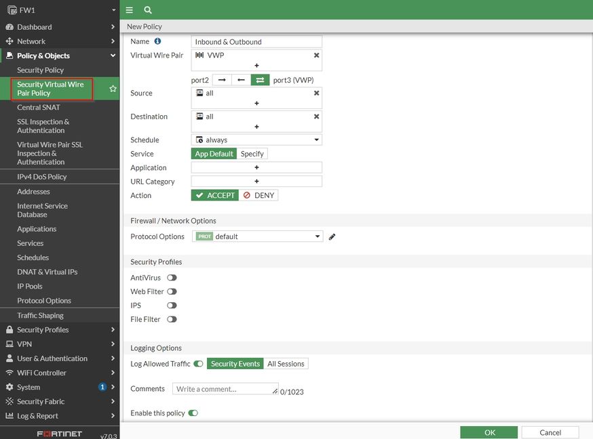Toggle Enable this policy switch
Viewport: 593px width, 439px height.
coord(193,413)
